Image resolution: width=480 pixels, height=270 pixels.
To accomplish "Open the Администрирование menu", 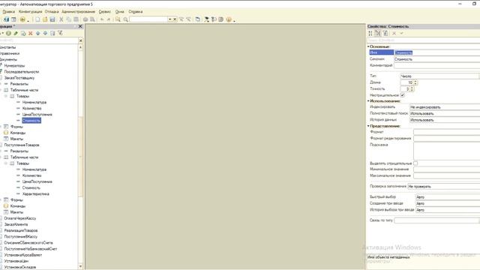I will pyautogui.click(x=78, y=12).
